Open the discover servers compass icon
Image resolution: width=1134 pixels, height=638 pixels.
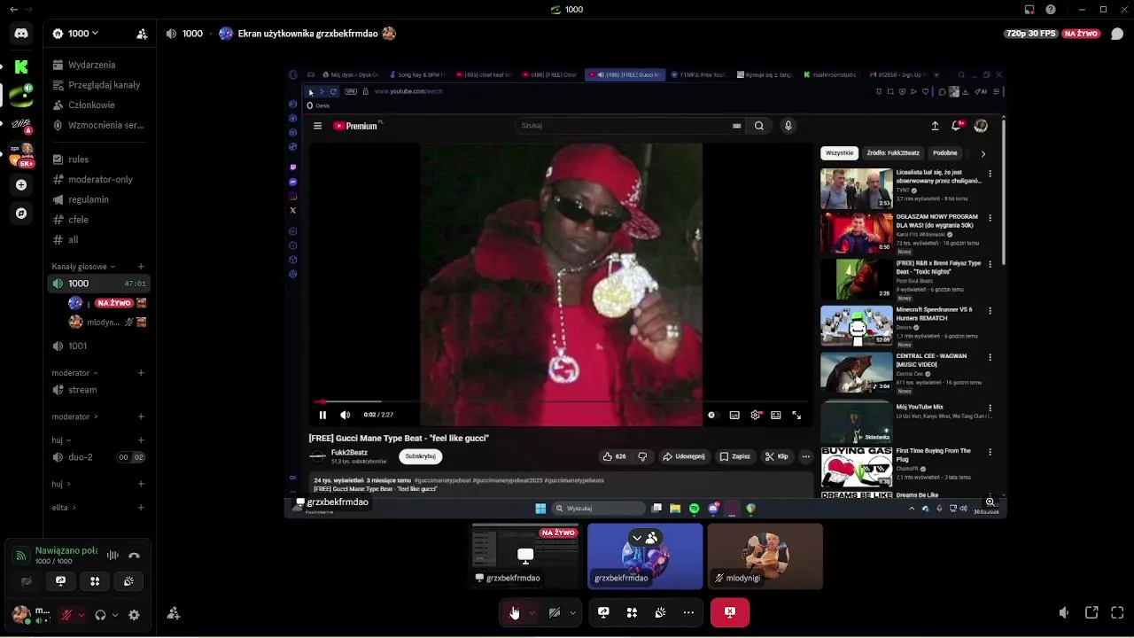(21, 214)
